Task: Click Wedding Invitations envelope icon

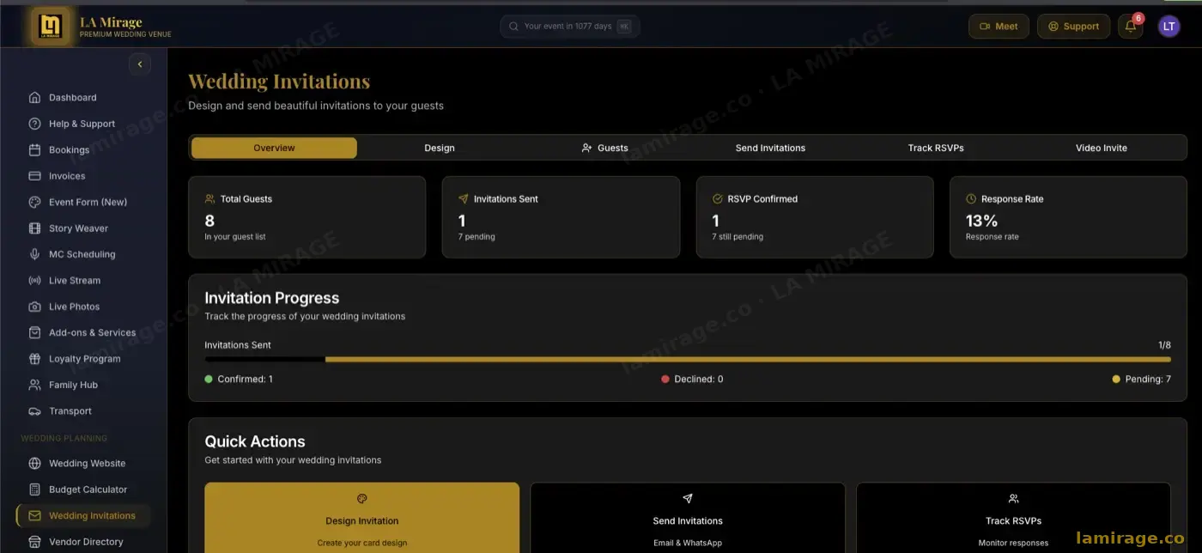Action: pos(34,516)
